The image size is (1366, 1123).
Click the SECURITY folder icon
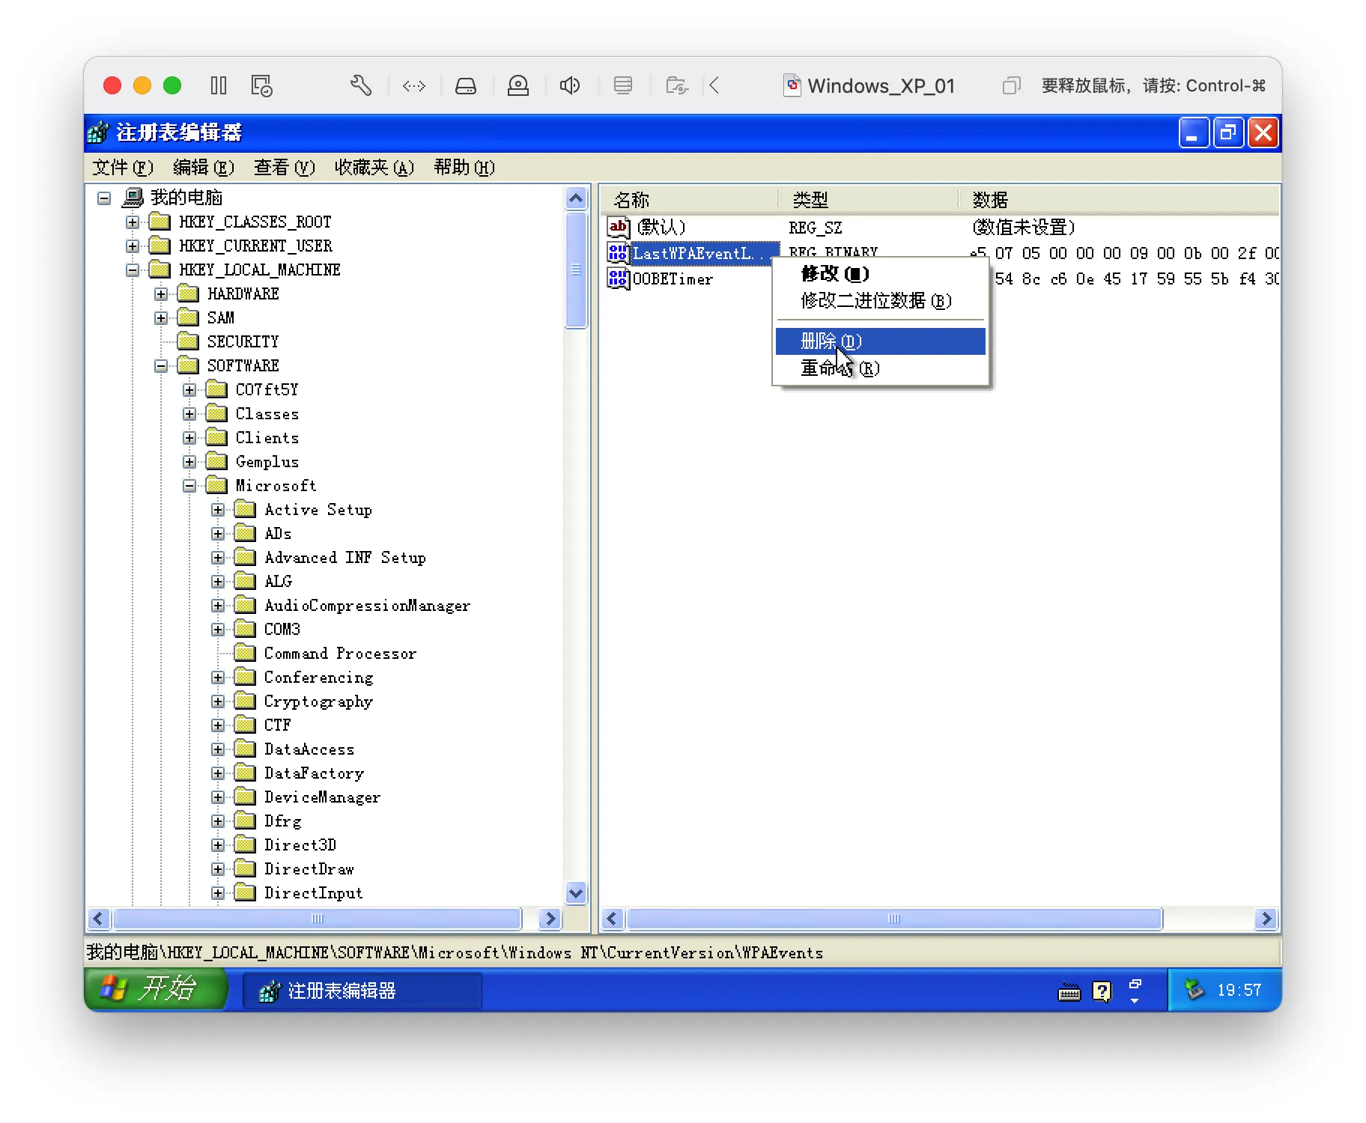point(188,341)
